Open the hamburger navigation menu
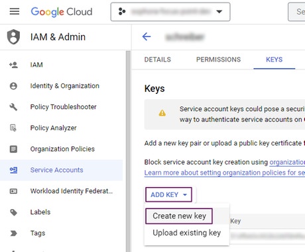 [x=15, y=11]
